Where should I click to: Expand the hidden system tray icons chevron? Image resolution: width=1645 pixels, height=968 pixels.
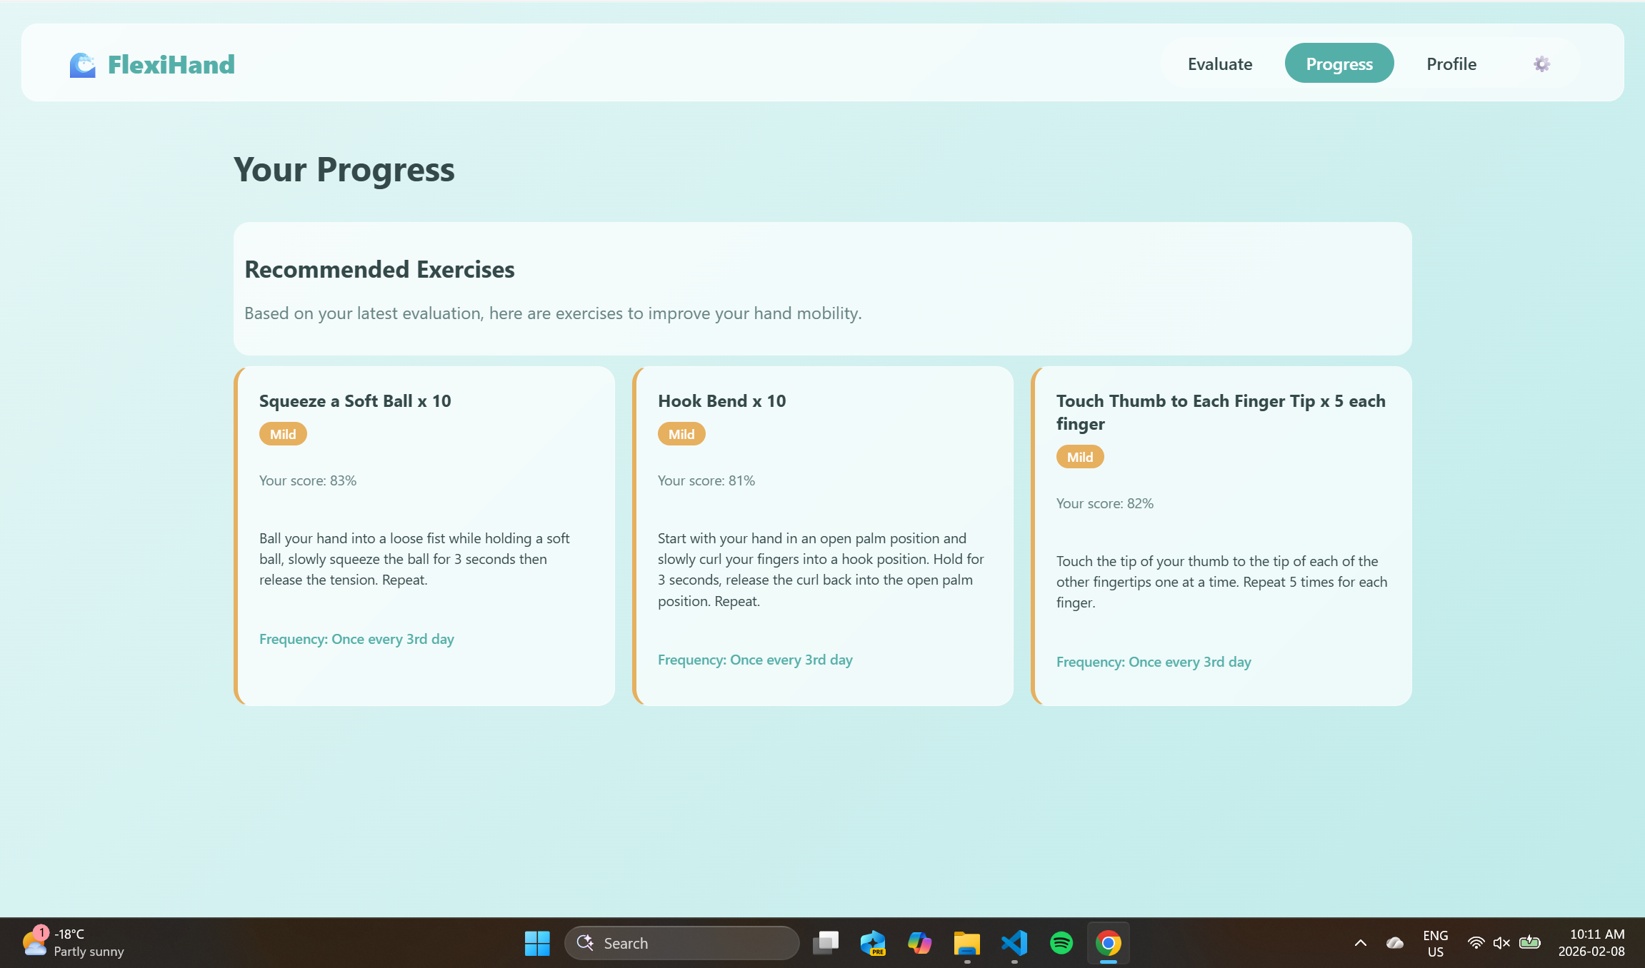[1360, 943]
